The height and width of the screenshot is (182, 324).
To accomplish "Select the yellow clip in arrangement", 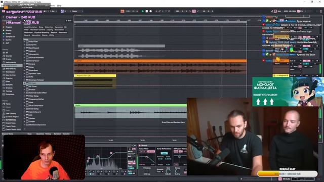I will click(x=95, y=75).
